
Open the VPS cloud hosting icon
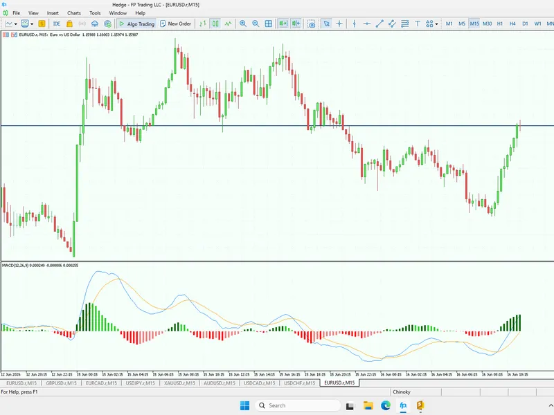tap(95, 24)
